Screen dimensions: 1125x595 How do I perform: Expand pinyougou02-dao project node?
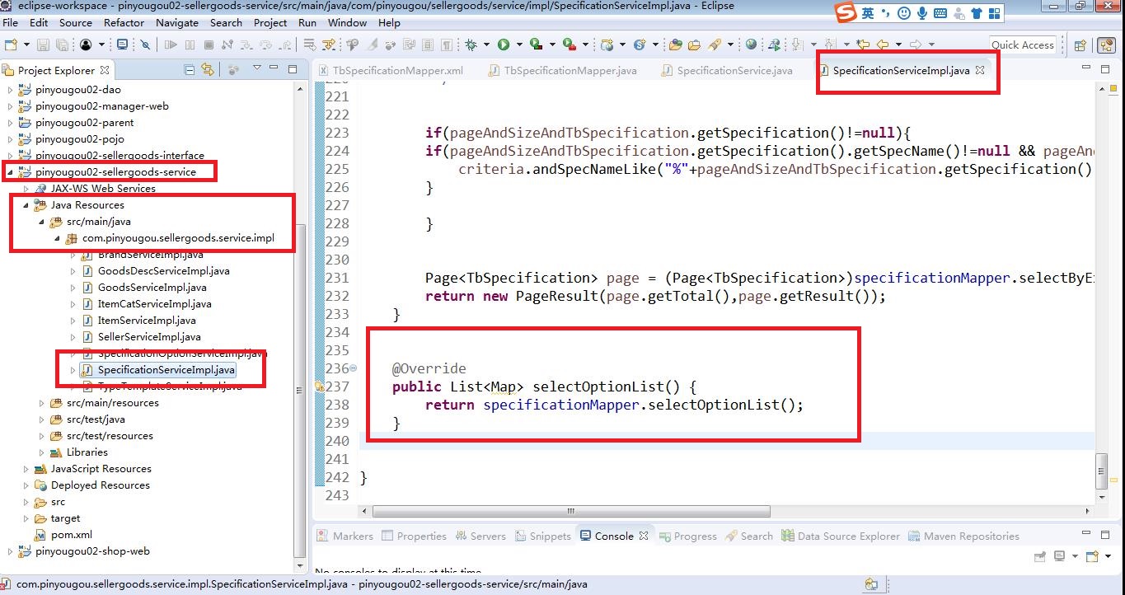tap(10, 89)
